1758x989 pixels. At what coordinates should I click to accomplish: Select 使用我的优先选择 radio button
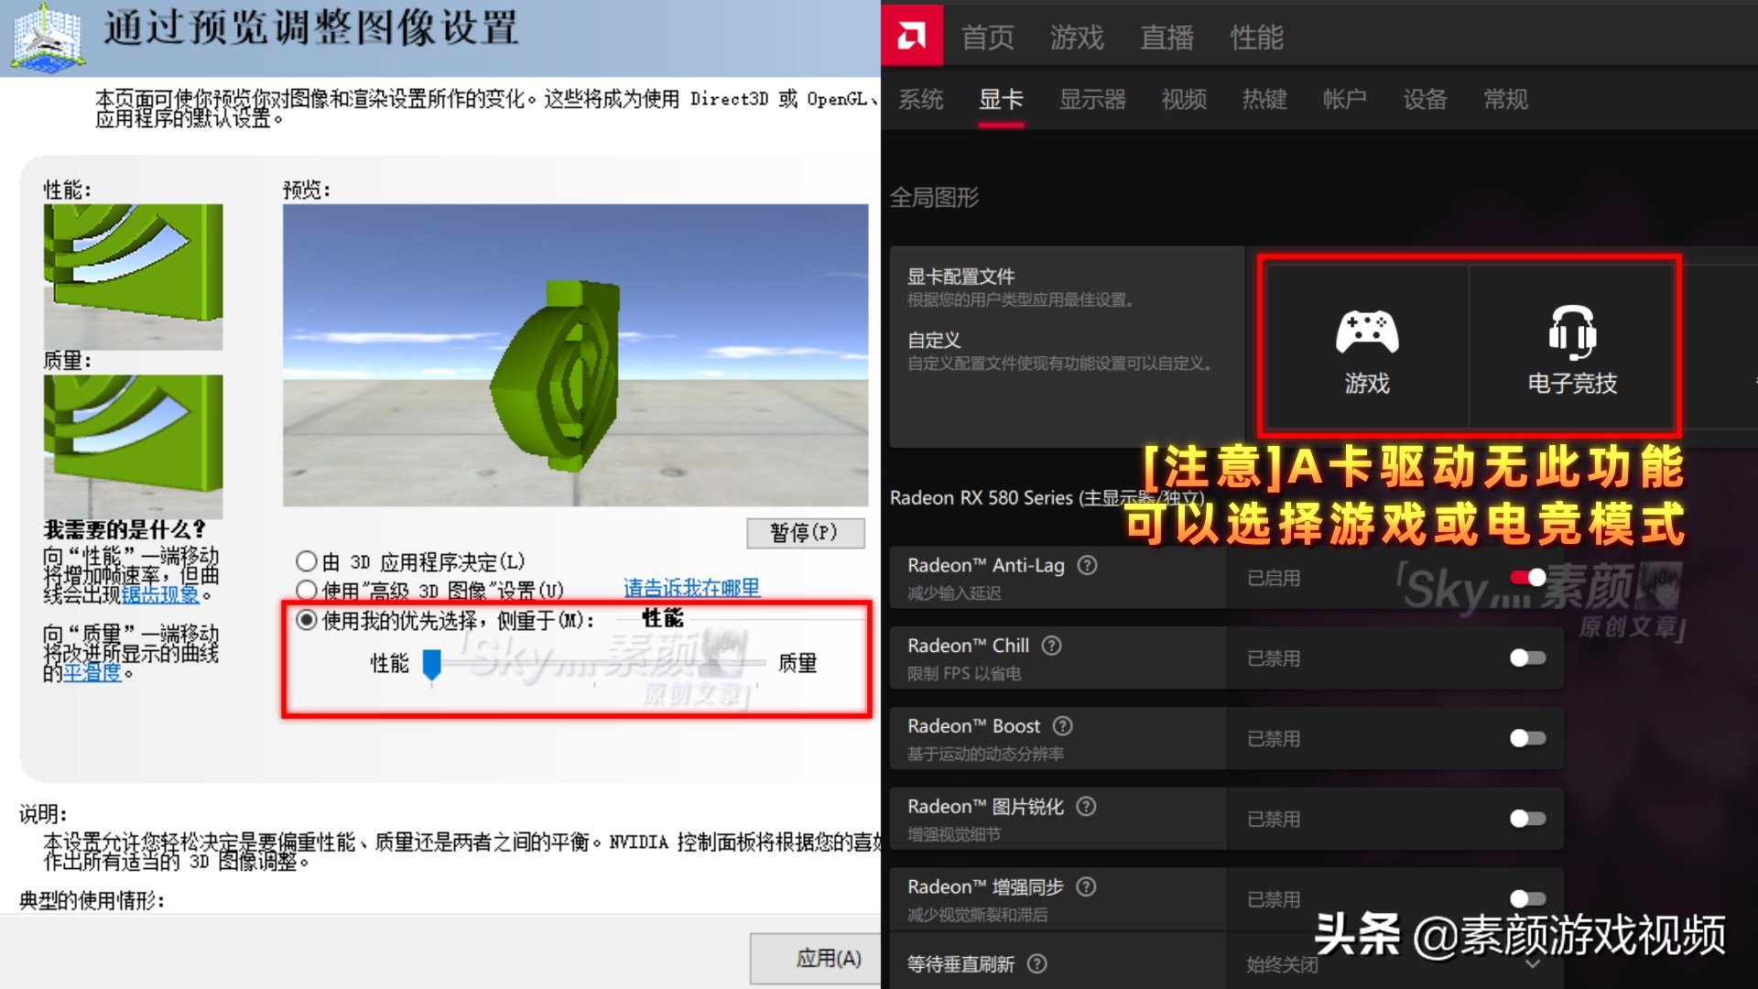(x=307, y=620)
